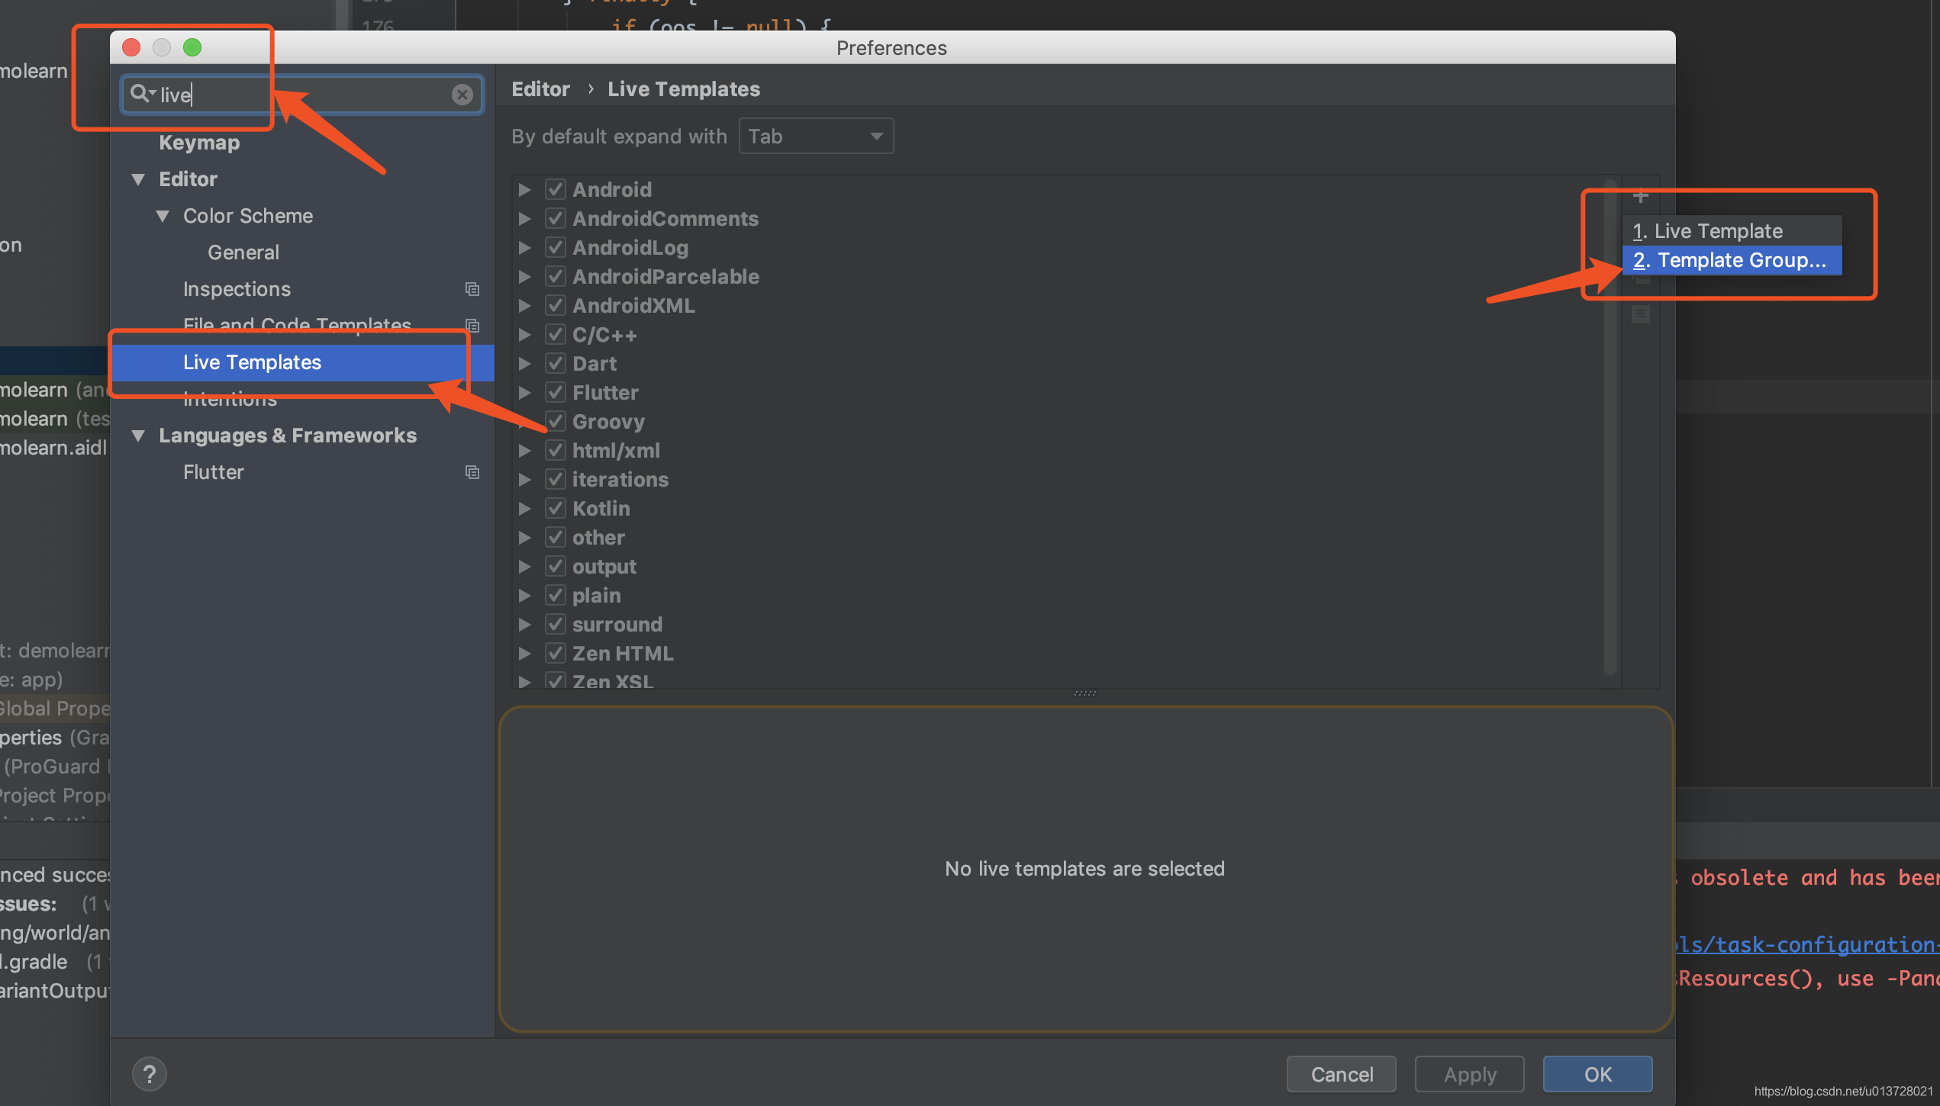1940x1106 pixels.
Task: Clear the 'live' search text with the X icon
Action: click(x=462, y=94)
